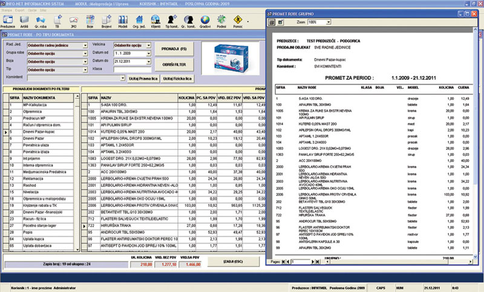Expand the Komintent dropdown
Image resolution: width=484 pixels, height=292 pixels.
click(x=123, y=79)
